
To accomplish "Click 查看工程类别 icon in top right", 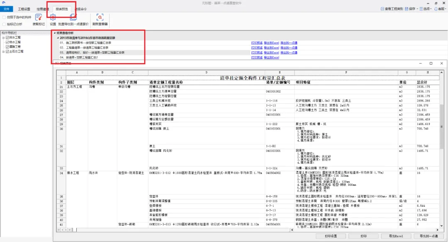I will tap(383, 9).
